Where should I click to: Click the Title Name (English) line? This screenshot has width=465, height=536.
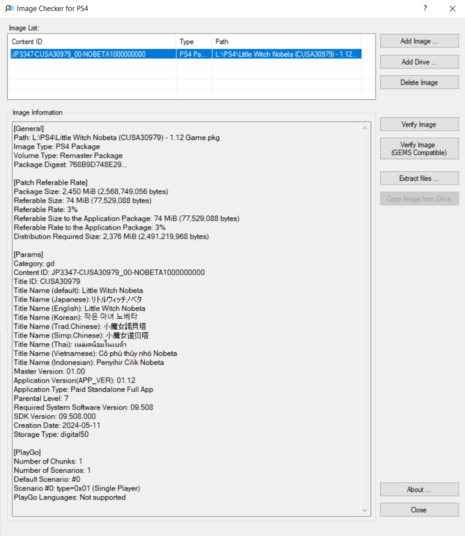[79, 309]
